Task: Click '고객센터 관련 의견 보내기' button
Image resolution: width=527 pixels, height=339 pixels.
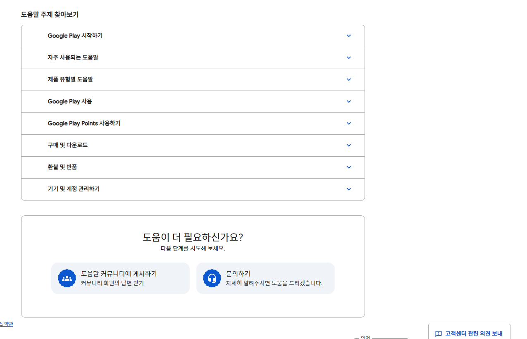Action: (x=469, y=332)
